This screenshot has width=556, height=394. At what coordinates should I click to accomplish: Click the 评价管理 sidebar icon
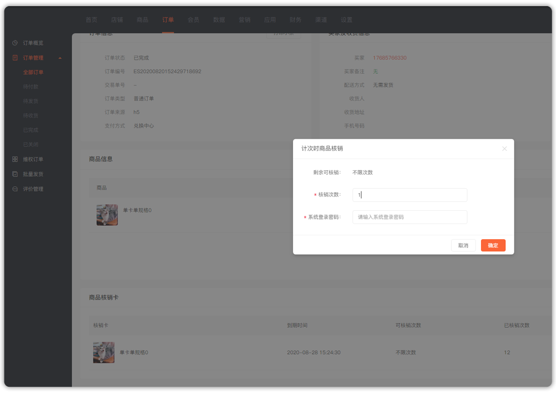coord(15,189)
